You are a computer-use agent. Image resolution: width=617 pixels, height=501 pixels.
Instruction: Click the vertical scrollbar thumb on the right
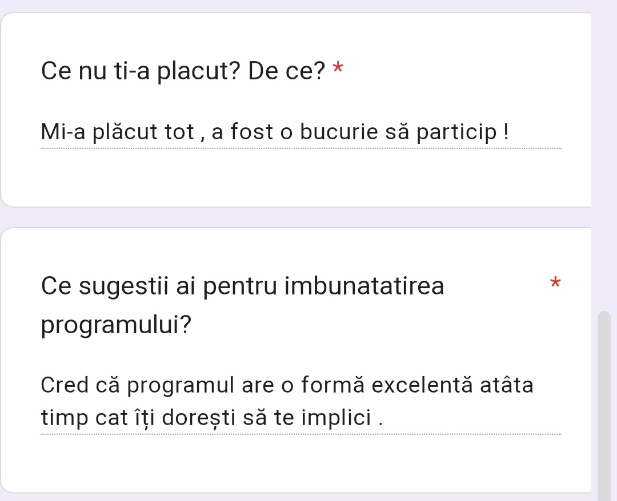click(604, 399)
